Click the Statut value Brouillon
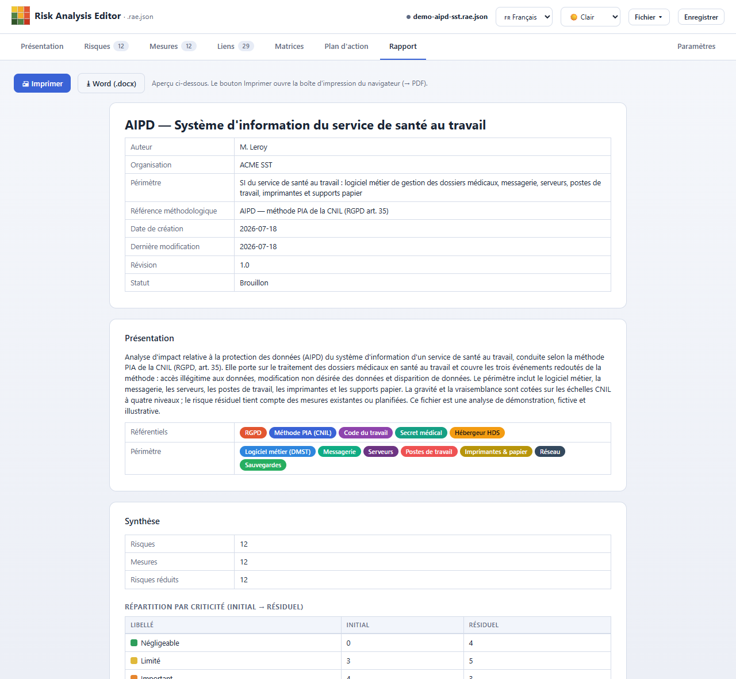The height and width of the screenshot is (679, 736). [x=254, y=283]
